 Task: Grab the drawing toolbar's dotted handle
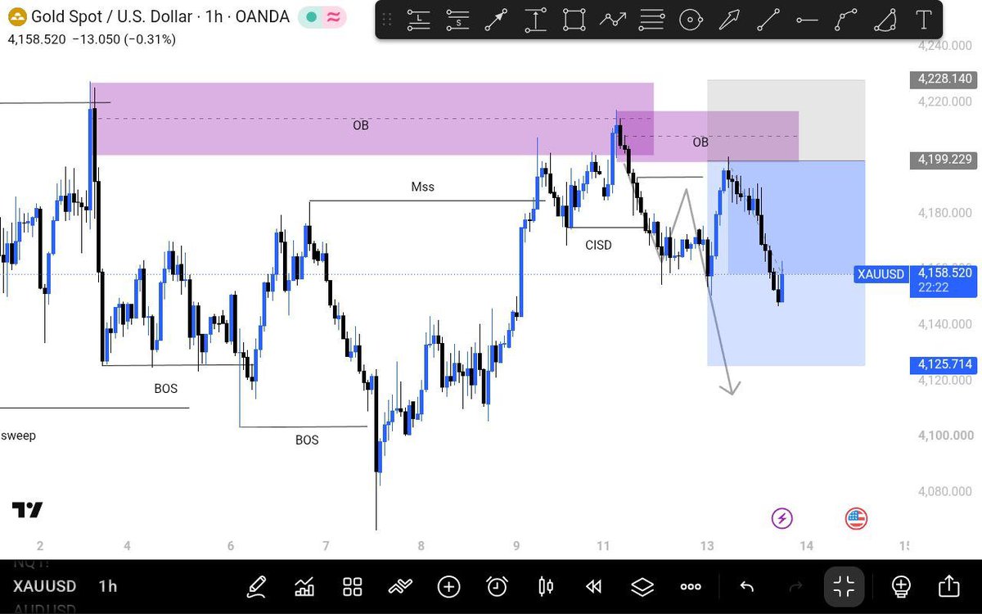[x=388, y=20]
